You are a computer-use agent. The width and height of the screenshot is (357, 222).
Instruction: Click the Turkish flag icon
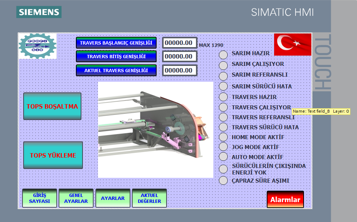click(x=293, y=44)
